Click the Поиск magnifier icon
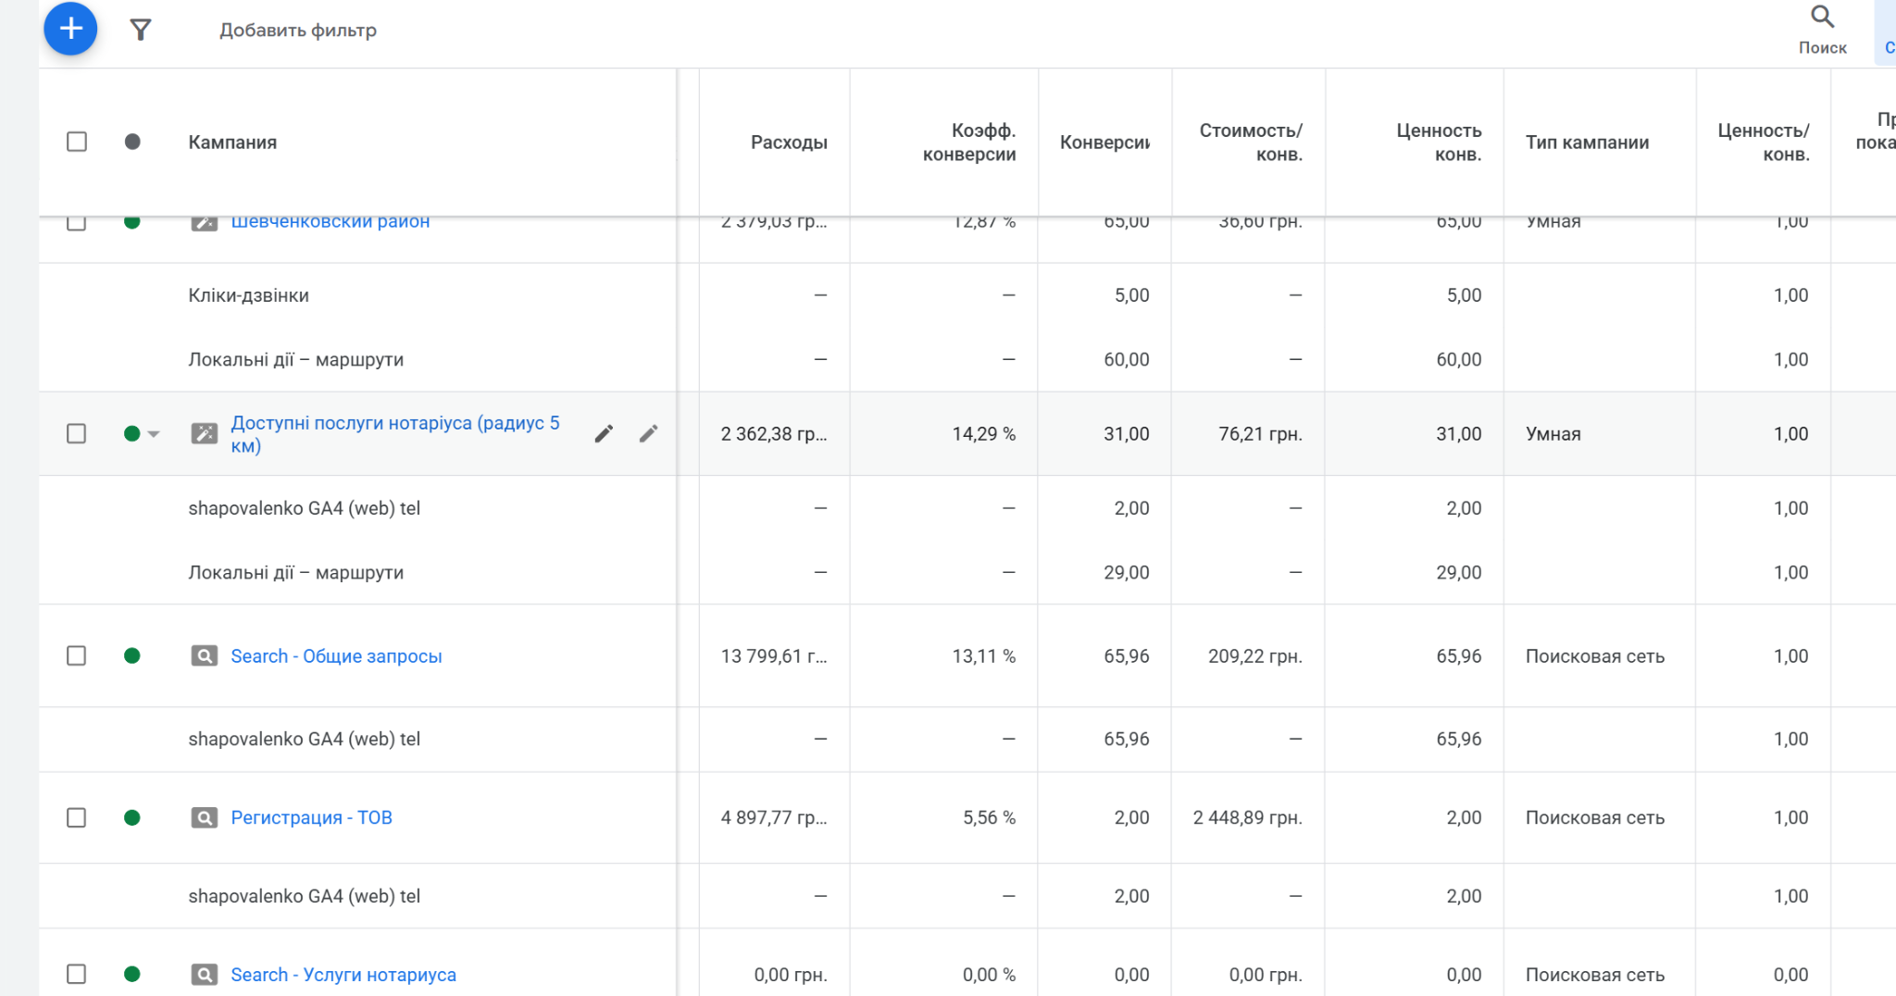This screenshot has height=996, width=1896. (1822, 17)
